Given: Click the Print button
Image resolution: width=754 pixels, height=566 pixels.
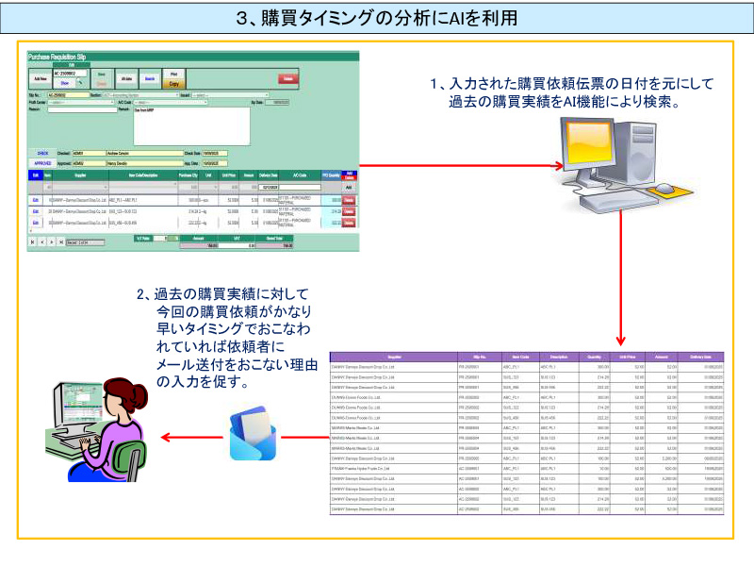Looking at the screenshot, I should pyautogui.click(x=172, y=73).
